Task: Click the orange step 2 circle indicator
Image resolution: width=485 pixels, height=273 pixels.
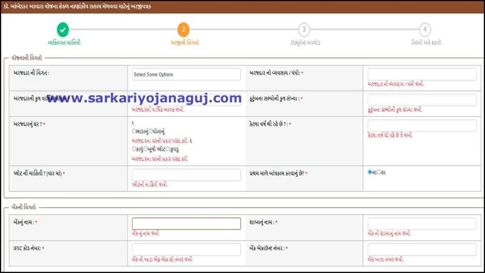Action: pyautogui.click(x=184, y=29)
